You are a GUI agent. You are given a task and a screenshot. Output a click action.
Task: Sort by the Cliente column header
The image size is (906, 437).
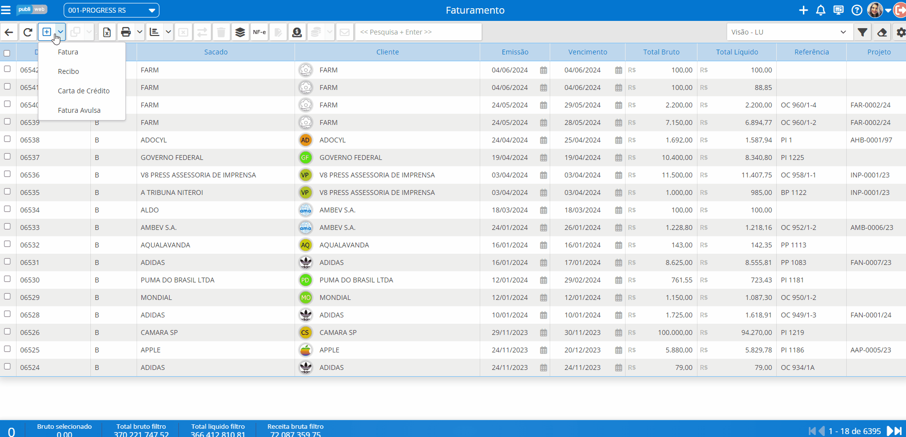coord(387,52)
